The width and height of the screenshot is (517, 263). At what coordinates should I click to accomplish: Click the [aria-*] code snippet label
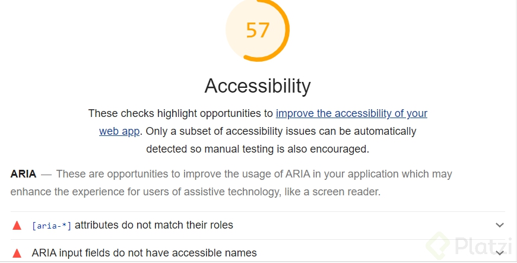[52, 226]
